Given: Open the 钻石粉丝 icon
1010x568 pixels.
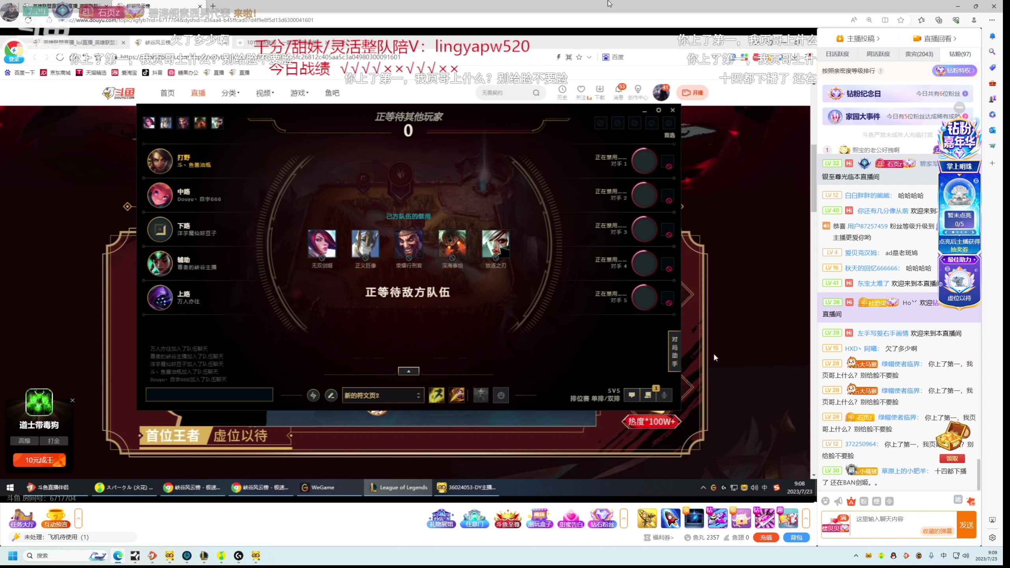Looking at the screenshot, I should click(x=602, y=518).
